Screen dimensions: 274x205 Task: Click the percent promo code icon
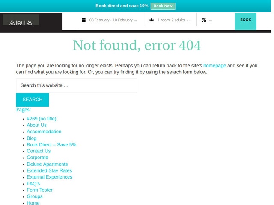pyautogui.click(x=204, y=20)
